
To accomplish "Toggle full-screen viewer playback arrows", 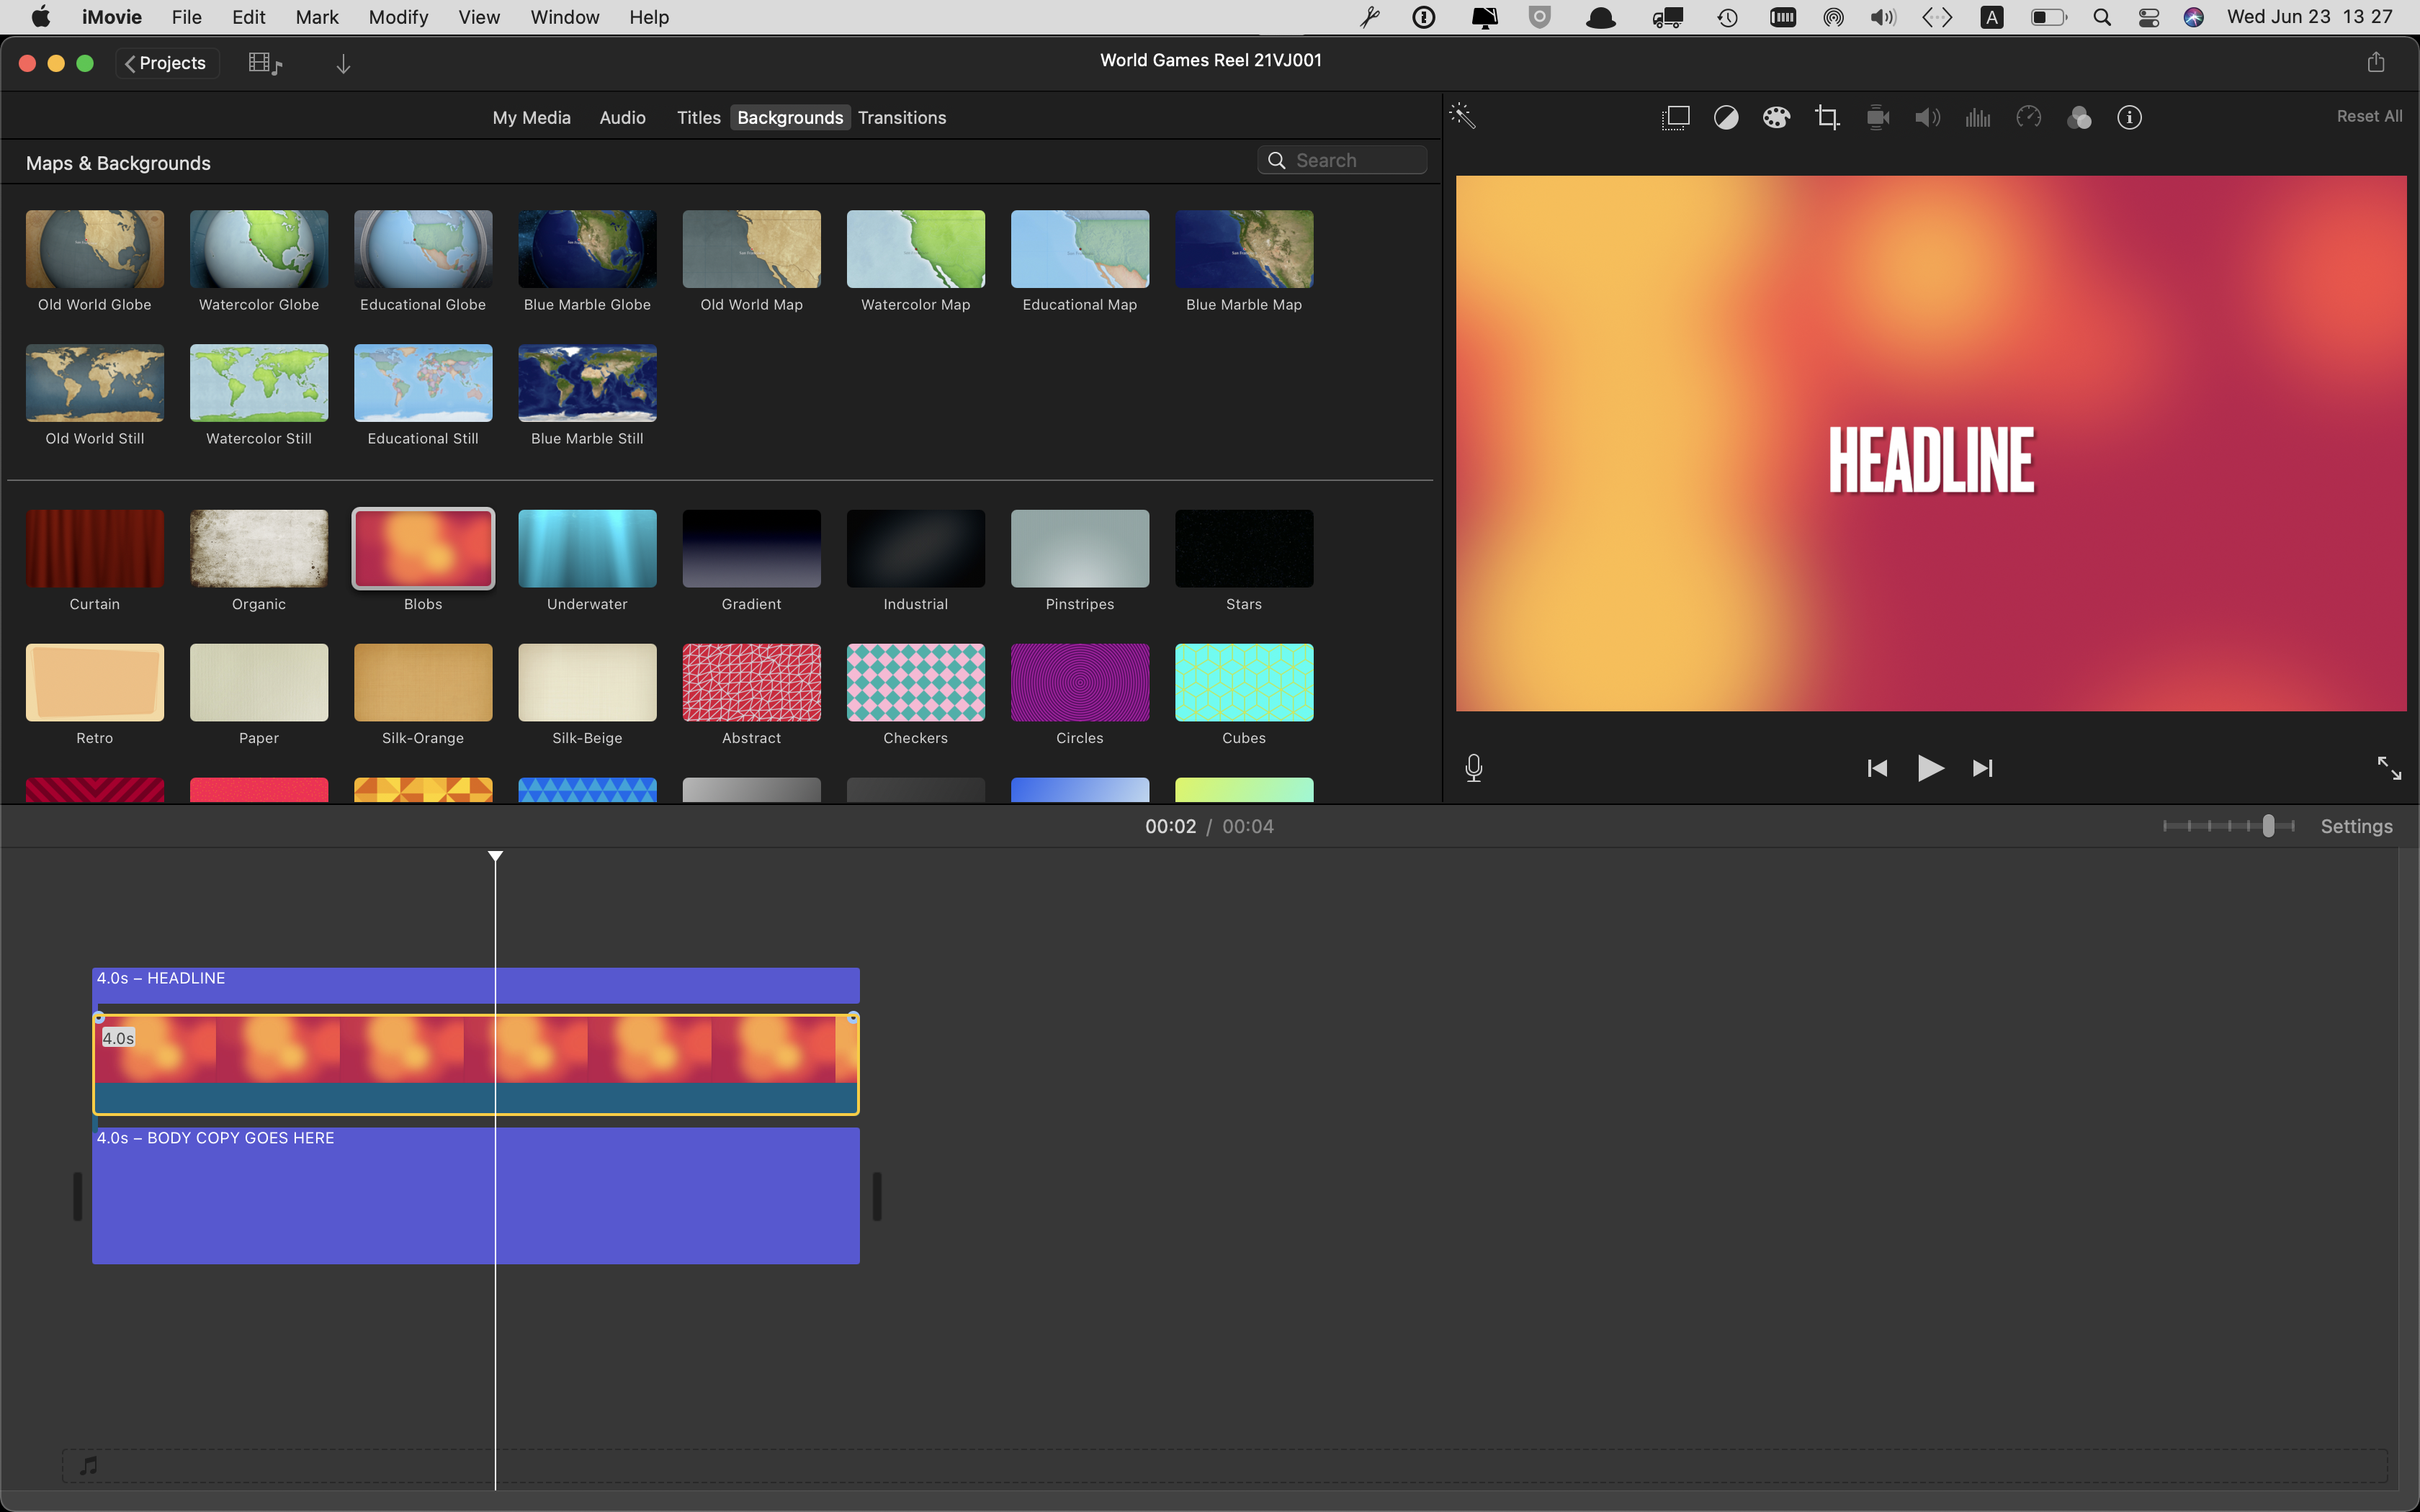I will pyautogui.click(x=2388, y=768).
